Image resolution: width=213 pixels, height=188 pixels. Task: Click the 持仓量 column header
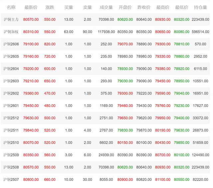click(200, 7)
